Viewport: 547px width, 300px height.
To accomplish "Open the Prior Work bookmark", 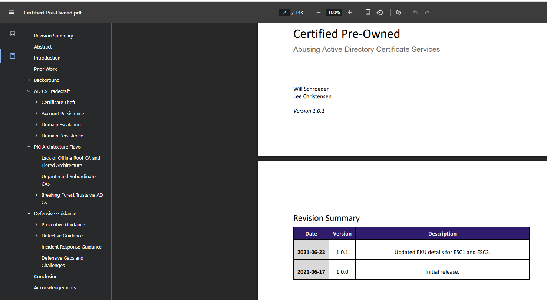I will (x=45, y=69).
